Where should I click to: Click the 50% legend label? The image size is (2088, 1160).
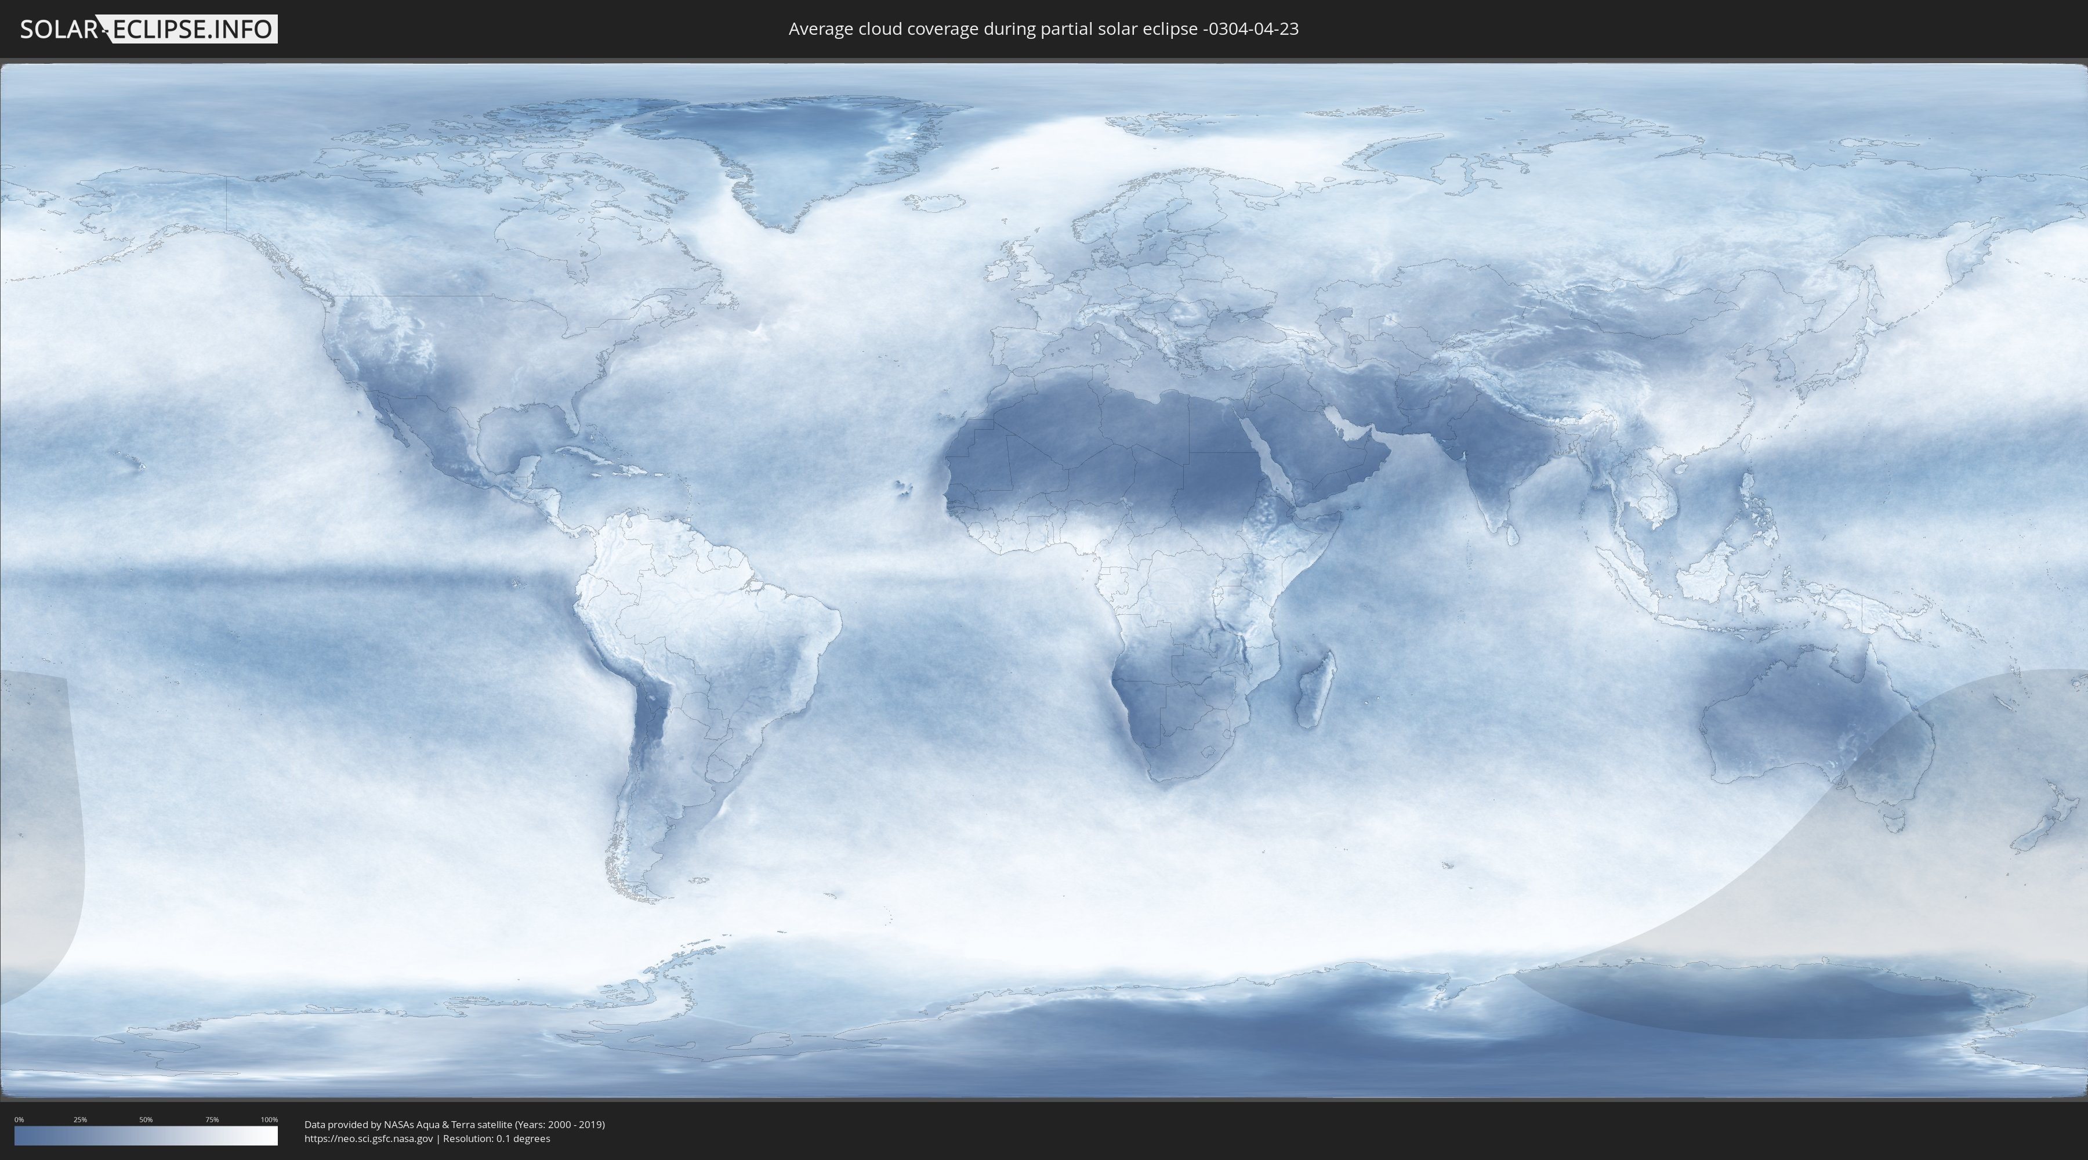[x=146, y=1119]
